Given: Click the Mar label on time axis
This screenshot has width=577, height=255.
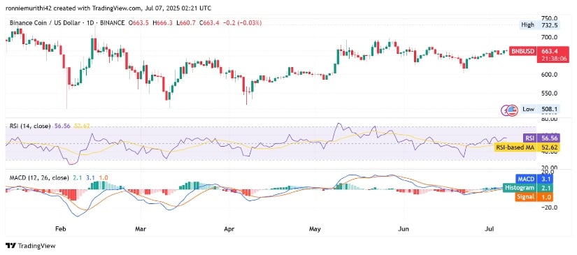Looking at the screenshot, I should click(x=141, y=229).
